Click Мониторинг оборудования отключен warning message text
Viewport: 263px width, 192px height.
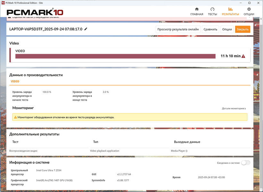[66, 117]
